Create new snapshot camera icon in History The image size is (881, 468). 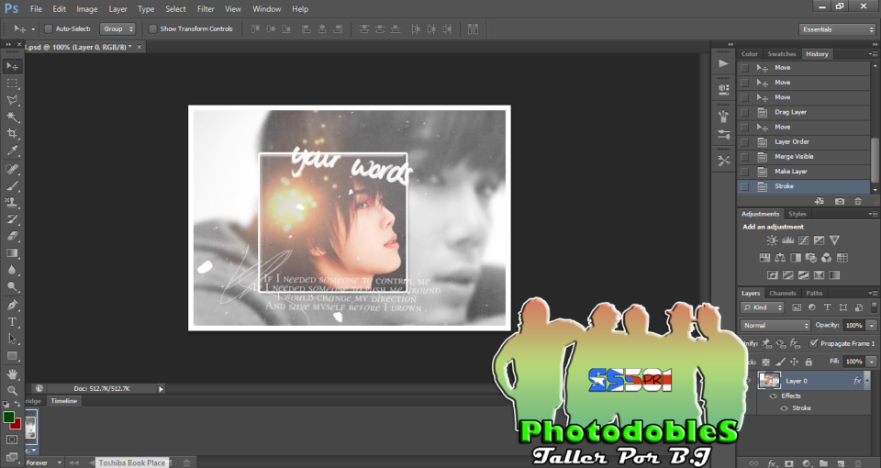[840, 201]
